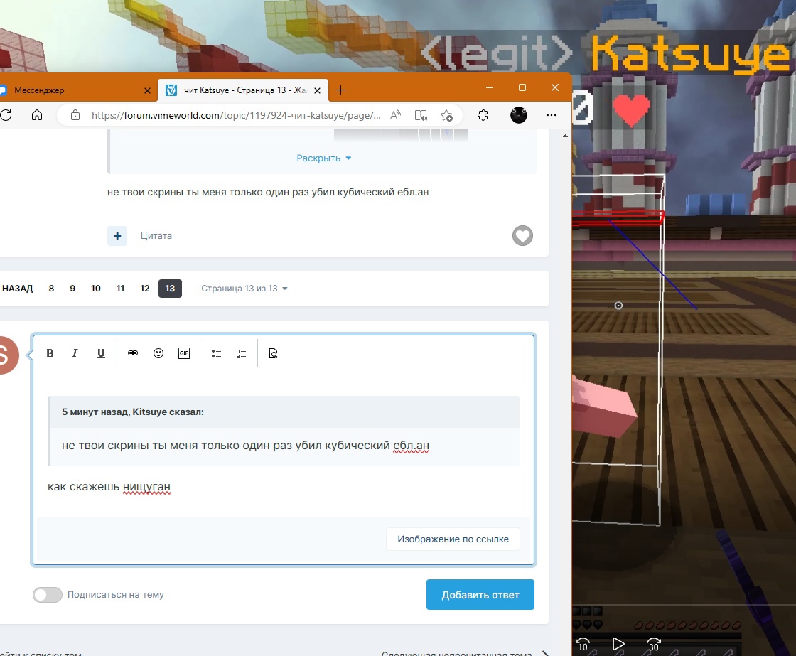Open the GIF insert tool
Image resolution: width=796 pixels, height=656 pixels.
tap(184, 353)
